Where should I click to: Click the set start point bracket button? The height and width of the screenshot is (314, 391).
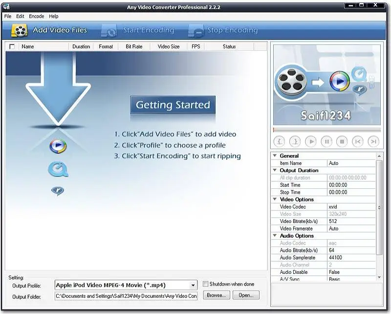(280, 141)
